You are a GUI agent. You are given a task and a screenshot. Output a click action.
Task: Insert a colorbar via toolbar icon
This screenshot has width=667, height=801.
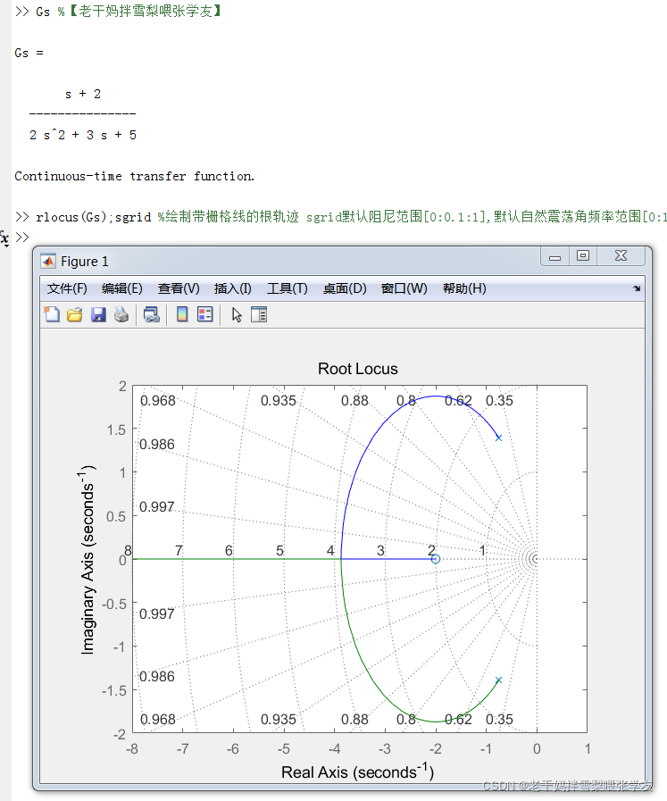[182, 314]
